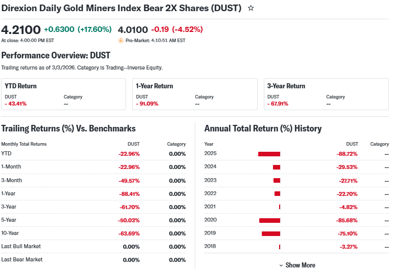Click the 10-Year row in trailing returns
The height and width of the screenshot is (269, 396).
coord(11,233)
